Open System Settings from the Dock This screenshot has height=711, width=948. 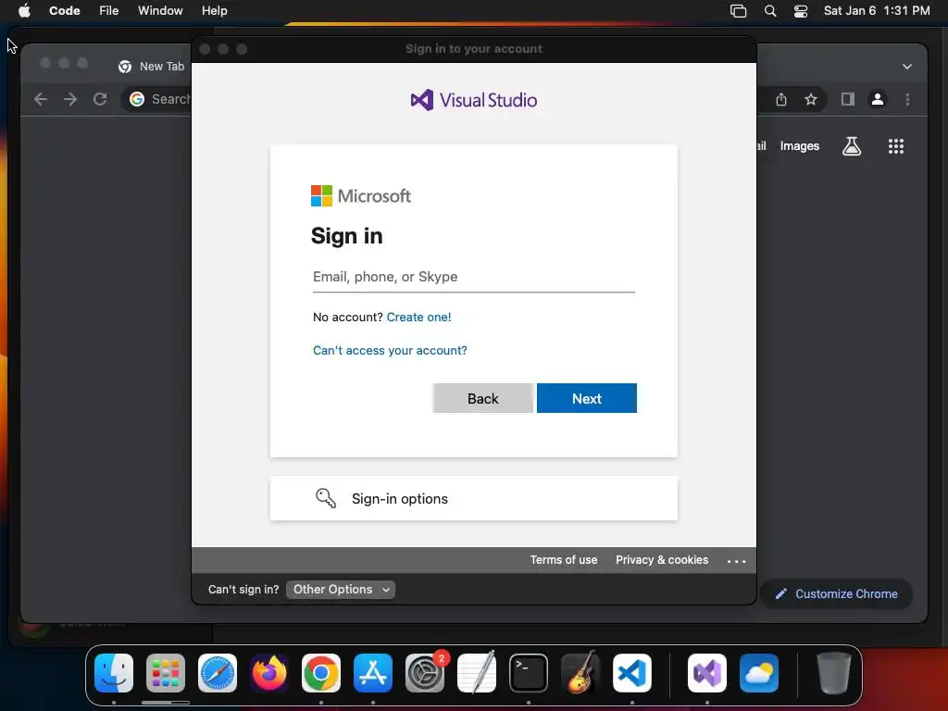click(x=425, y=673)
